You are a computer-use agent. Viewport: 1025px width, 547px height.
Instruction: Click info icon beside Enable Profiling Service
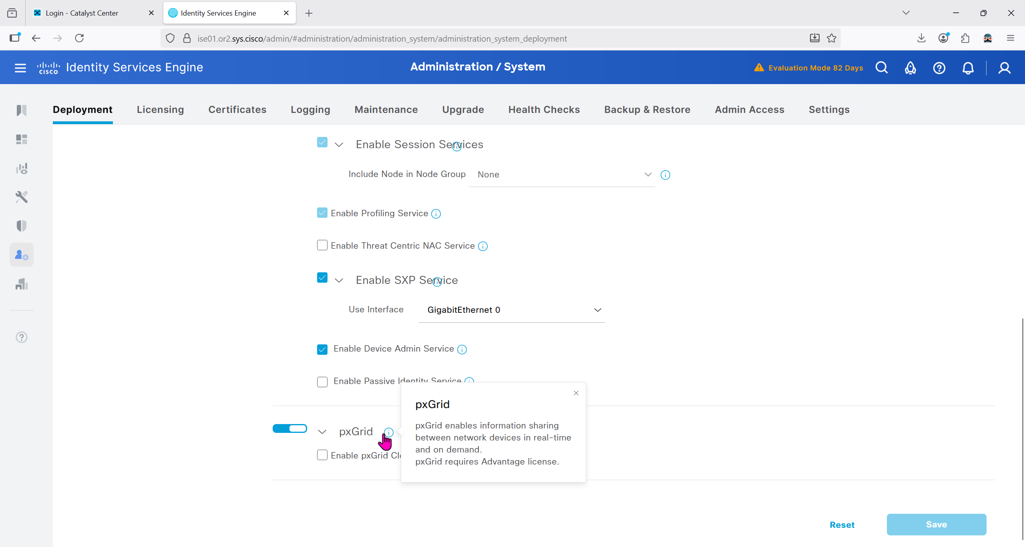(436, 214)
